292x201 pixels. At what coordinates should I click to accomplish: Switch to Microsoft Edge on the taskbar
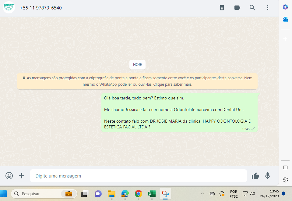(x=125, y=194)
